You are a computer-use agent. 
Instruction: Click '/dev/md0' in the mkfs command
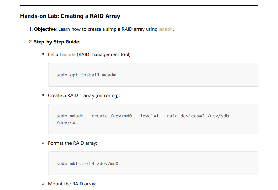click(108, 164)
